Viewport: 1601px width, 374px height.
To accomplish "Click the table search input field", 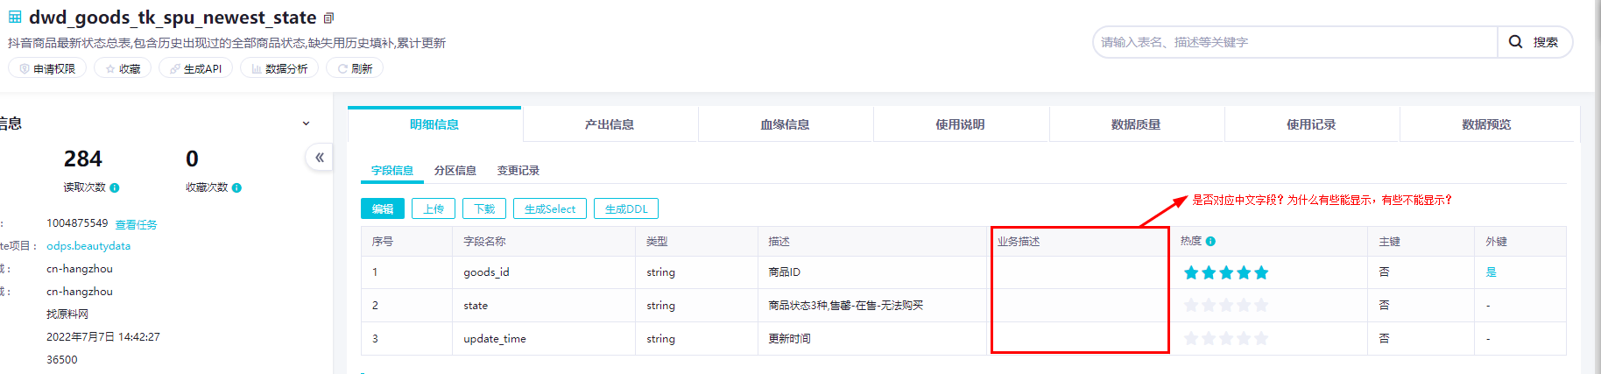I will point(1295,42).
